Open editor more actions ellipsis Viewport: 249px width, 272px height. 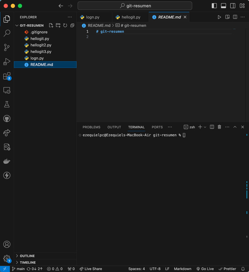tap(243, 17)
